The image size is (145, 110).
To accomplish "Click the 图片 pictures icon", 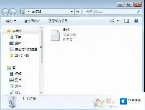I will pos(11,80).
